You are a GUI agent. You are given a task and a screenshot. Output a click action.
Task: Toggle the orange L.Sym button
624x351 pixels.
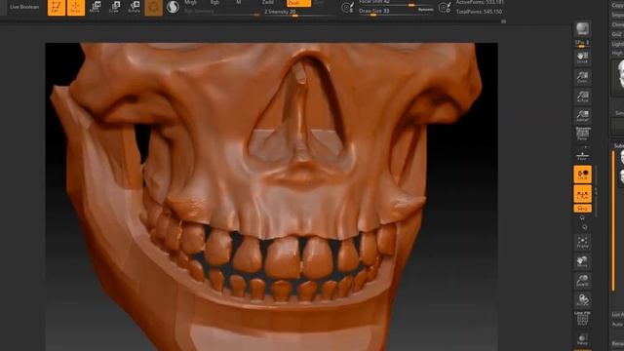coord(583,194)
